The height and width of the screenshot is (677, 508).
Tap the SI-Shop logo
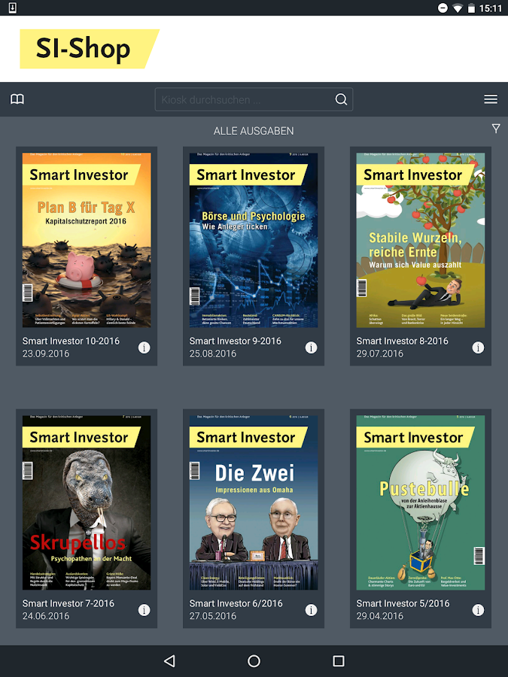click(90, 49)
